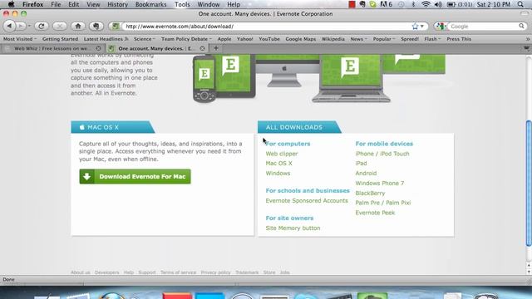Expand the News bookmarks folder
This screenshot has height=299, width=532.
pos(358,39)
